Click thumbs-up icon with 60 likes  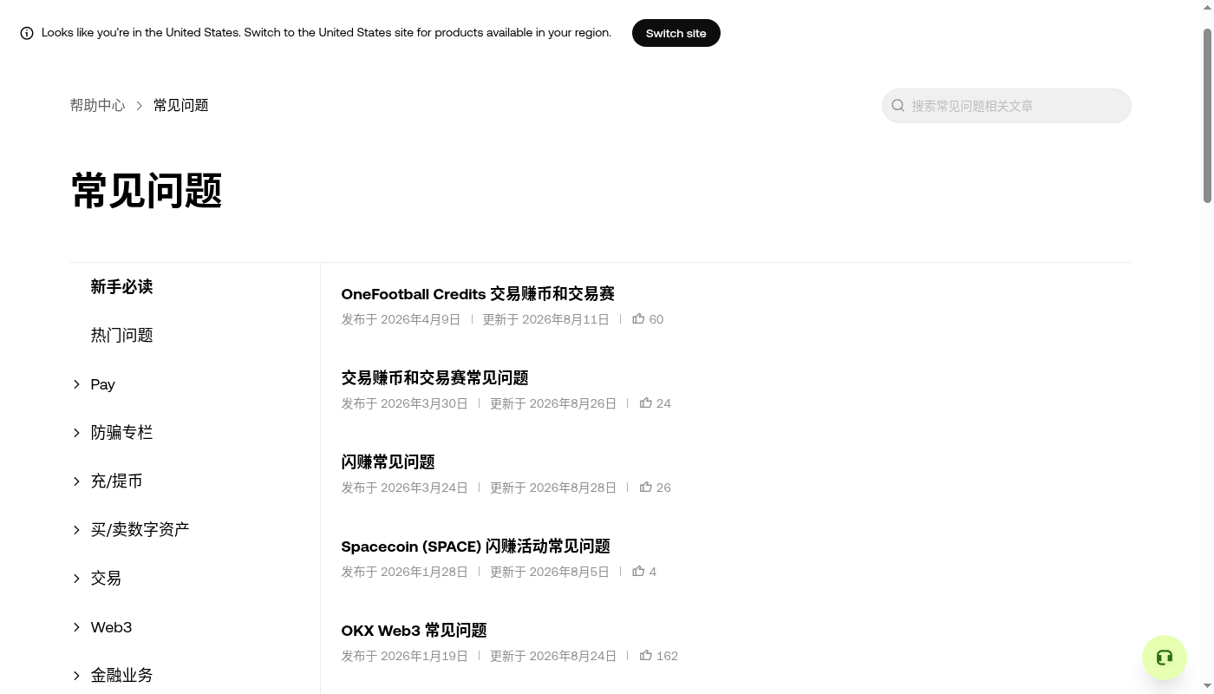click(638, 318)
